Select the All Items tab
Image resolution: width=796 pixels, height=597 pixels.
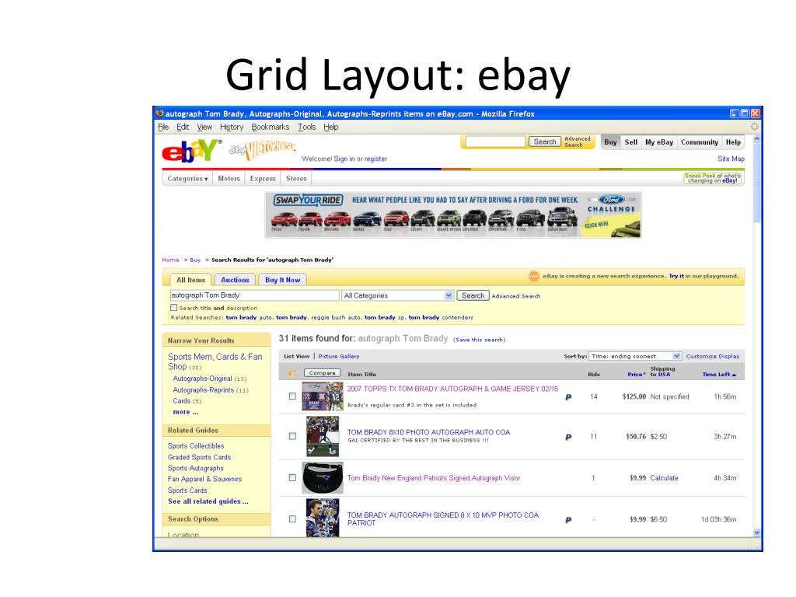[191, 280]
